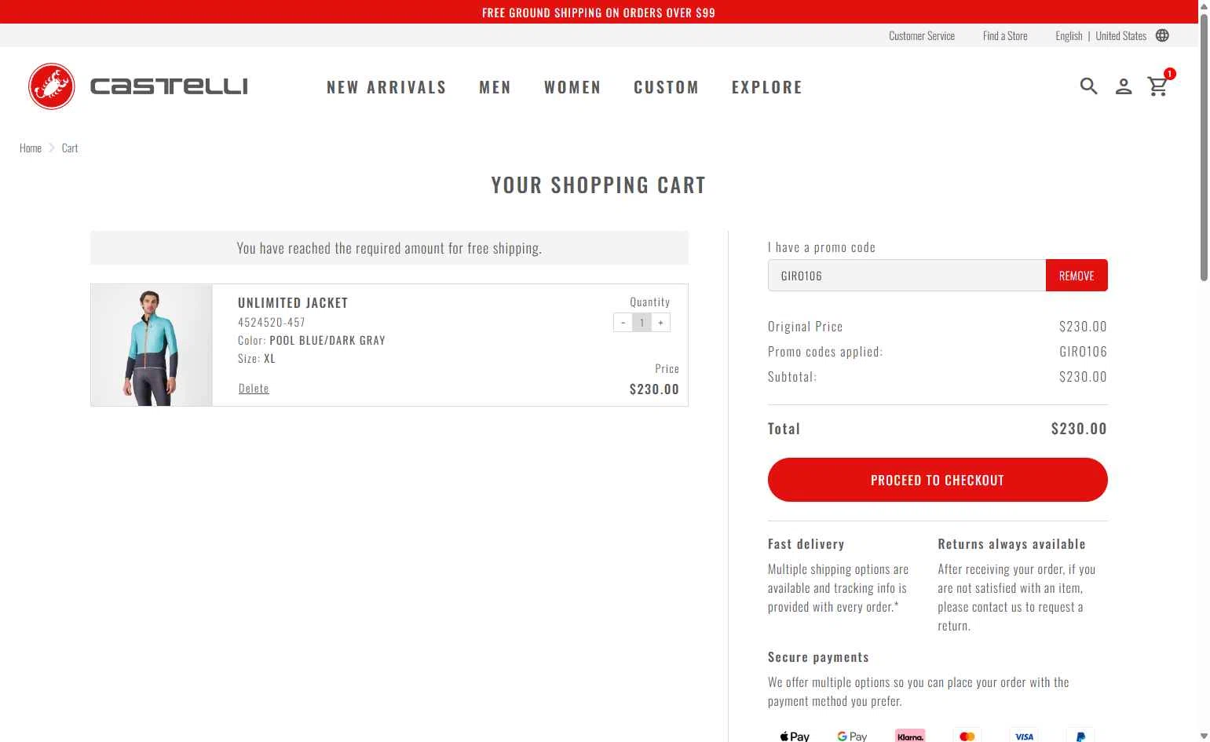This screenshot has height=742, width=1210.
Task: Click the Returns always available heading
Action: [x=1011, y=544]
